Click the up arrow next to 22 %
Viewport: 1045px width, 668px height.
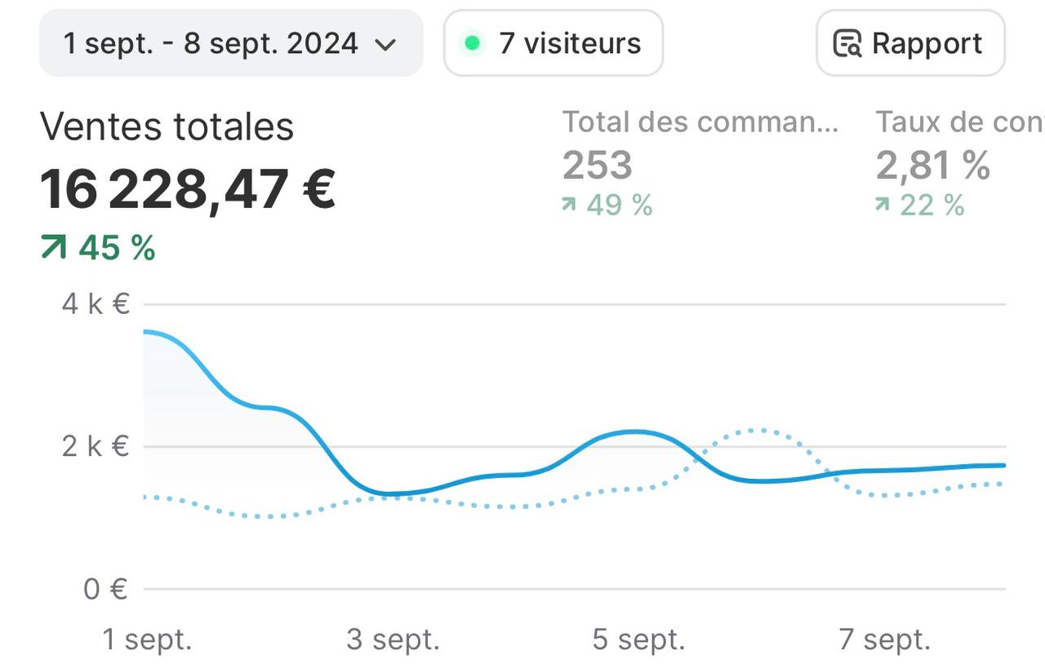(882, 205)
